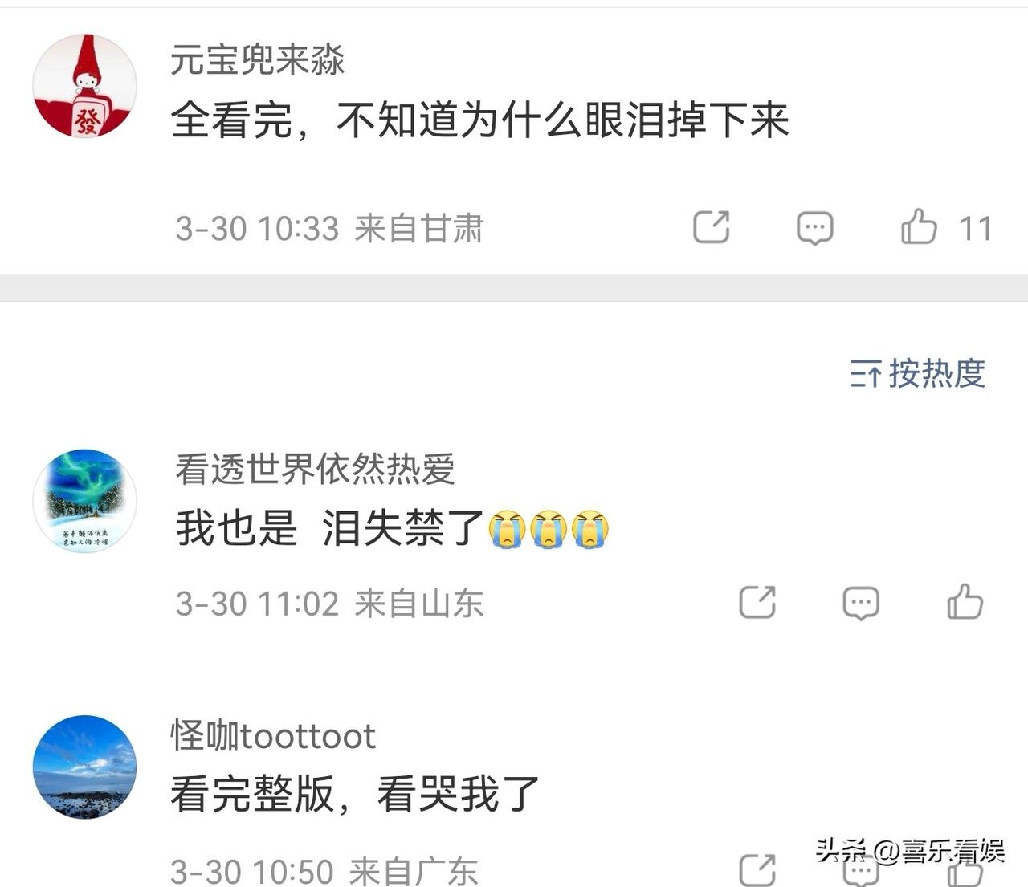Open the 怪咖toottoot sky avatar

[x=84, y=767]
